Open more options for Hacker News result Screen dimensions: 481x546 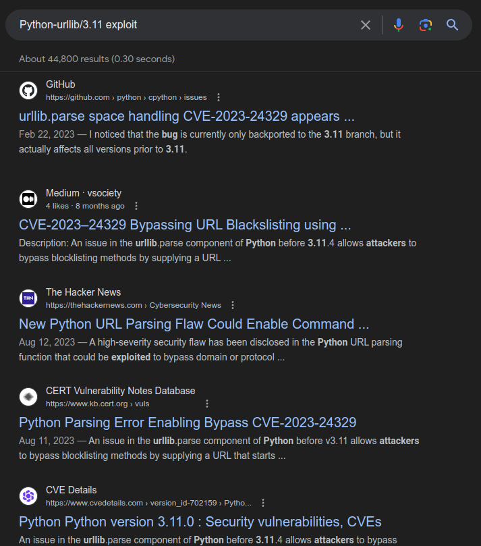point(233,305)
